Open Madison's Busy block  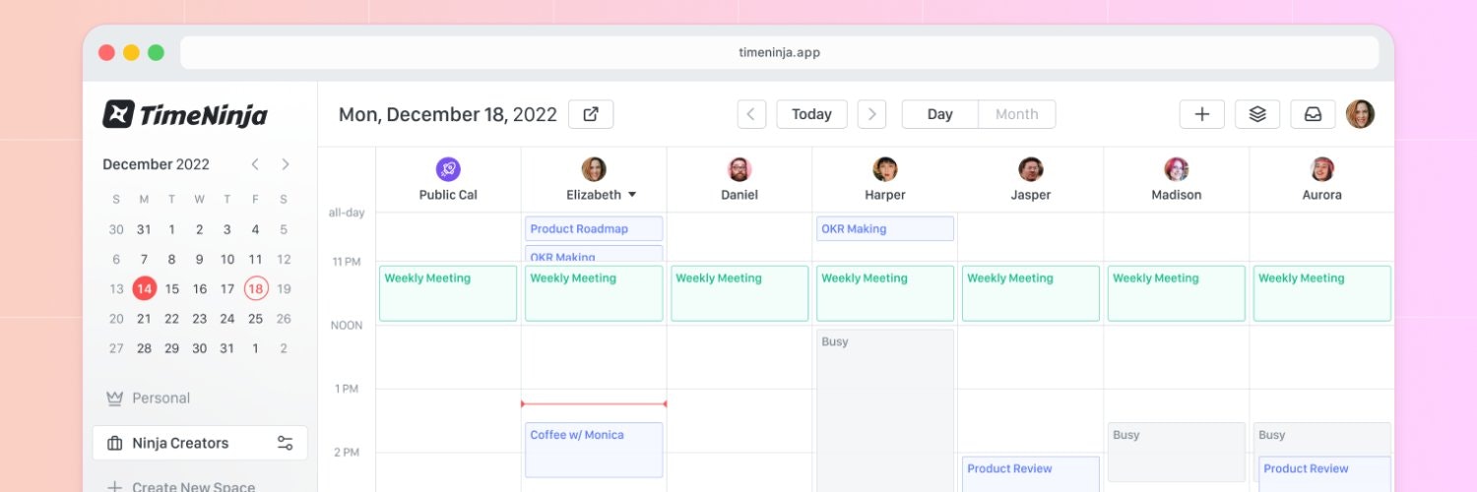(1177, 453)
